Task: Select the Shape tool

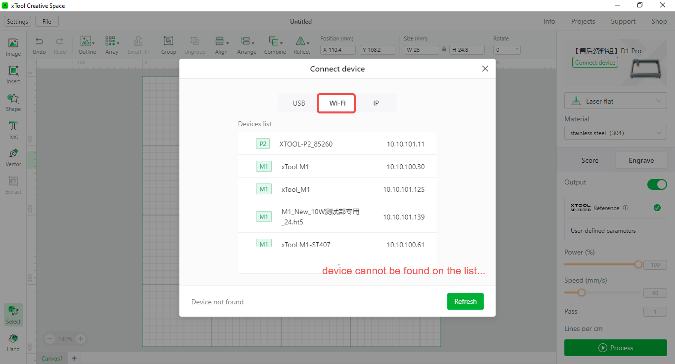Action: click(12, 102)
